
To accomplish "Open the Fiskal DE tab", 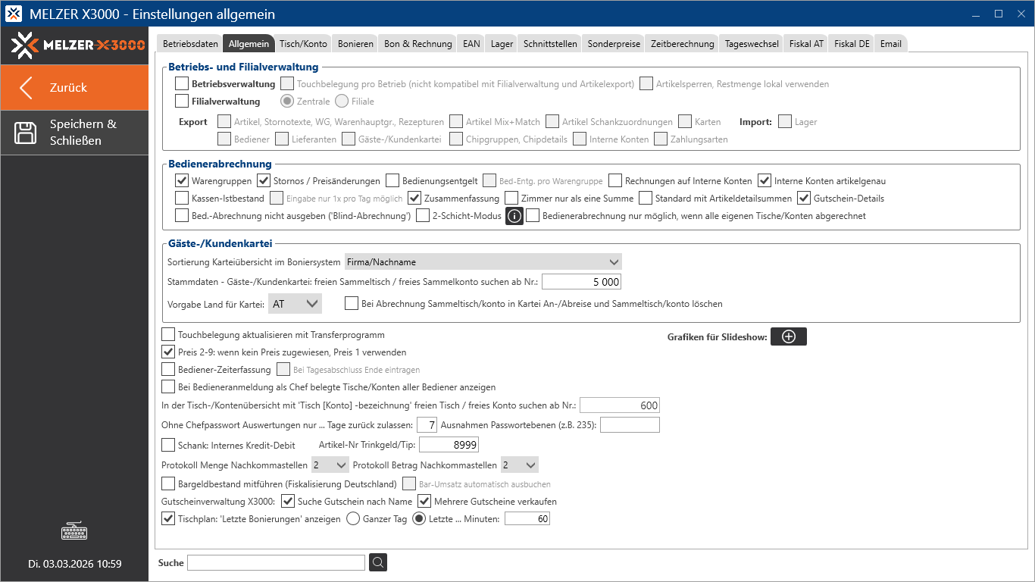I will [852, 44].
